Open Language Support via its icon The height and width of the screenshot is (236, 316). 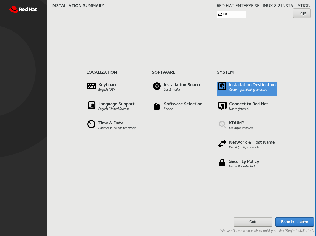92,105
